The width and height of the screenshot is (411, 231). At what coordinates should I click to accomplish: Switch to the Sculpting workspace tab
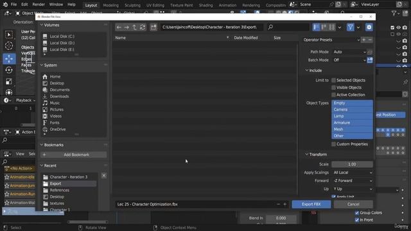[x=132, y=5]
